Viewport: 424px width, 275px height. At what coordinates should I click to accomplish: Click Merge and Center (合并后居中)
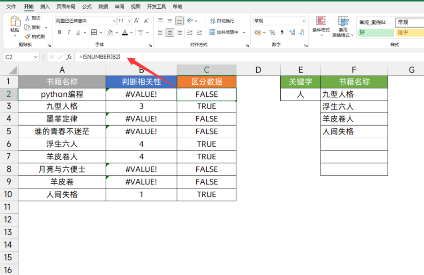(224, 32)
